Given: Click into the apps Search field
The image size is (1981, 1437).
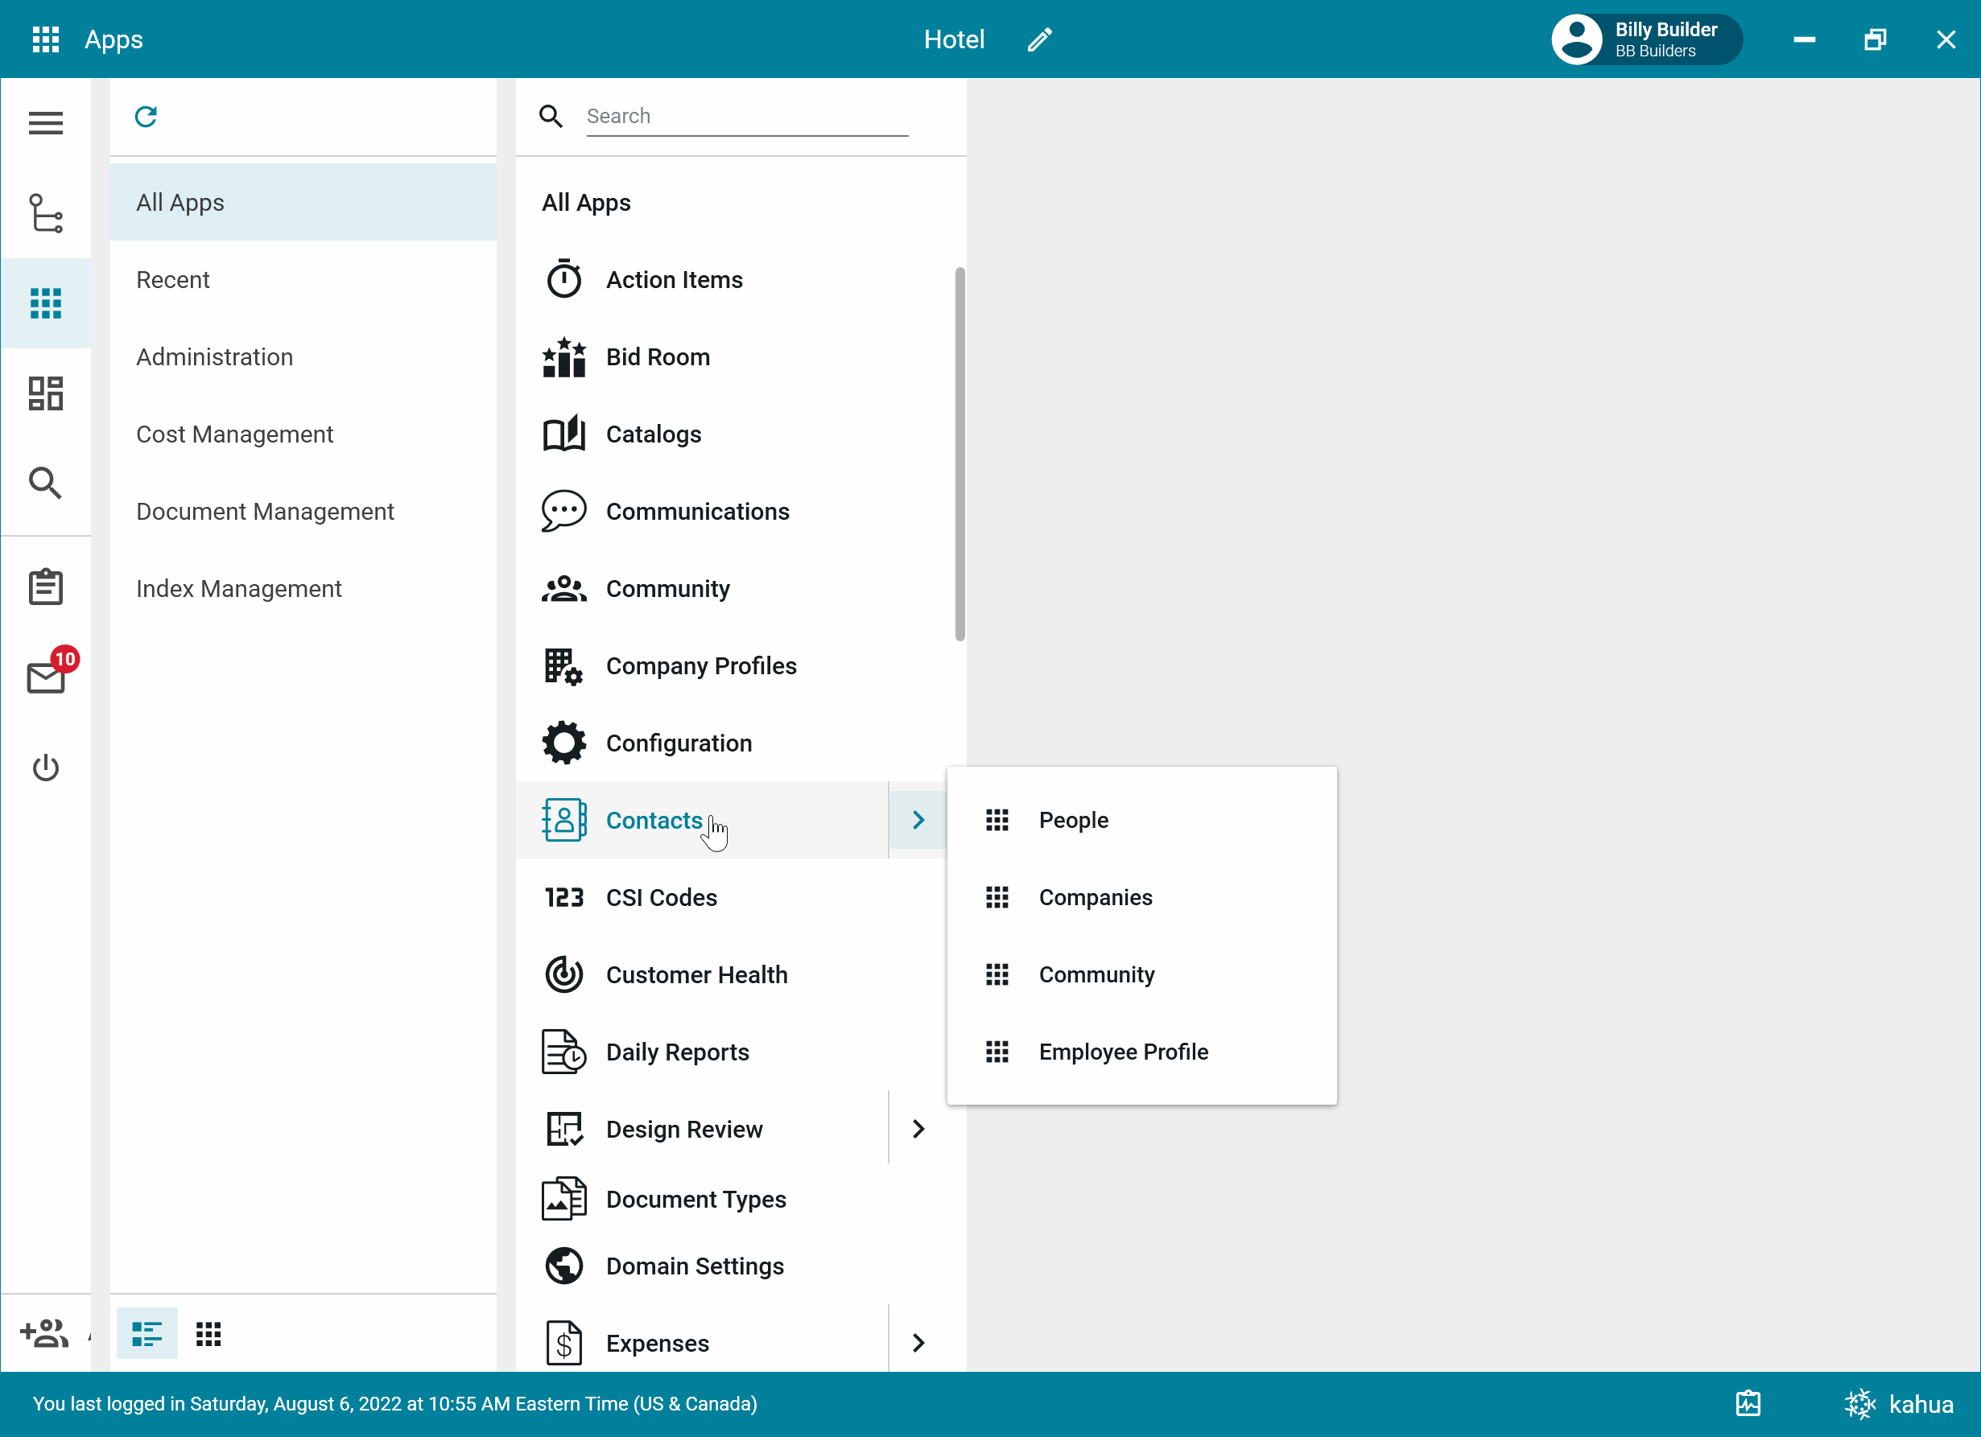Looking at the screenshot, I should 747,116.
